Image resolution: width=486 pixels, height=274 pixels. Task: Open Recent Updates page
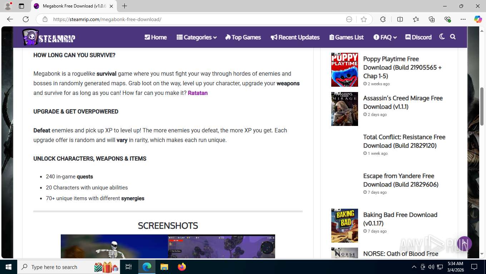tap(295, 37)
